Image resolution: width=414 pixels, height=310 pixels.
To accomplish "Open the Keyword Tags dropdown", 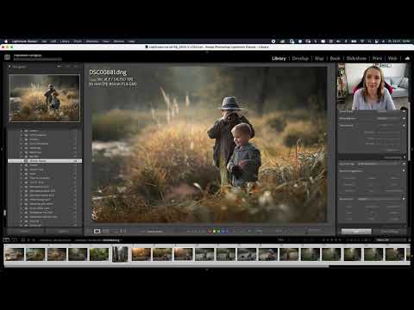I will [x=379, y=164].
